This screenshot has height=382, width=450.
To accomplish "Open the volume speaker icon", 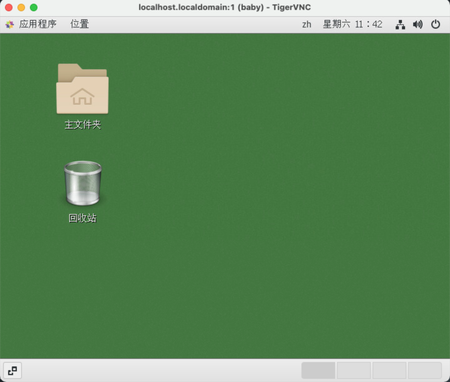I will 418,24.
